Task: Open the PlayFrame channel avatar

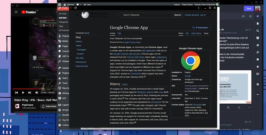Action: click(x=17, y=106)
